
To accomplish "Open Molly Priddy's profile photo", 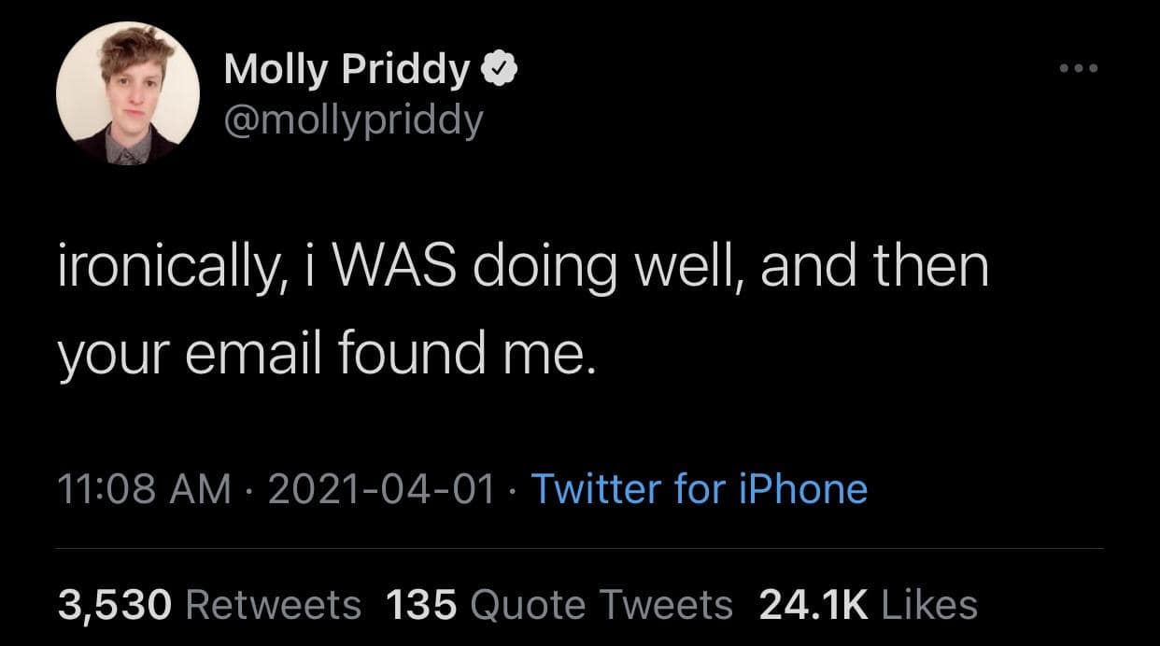I will pyautogui.click(x=128, y=93).
